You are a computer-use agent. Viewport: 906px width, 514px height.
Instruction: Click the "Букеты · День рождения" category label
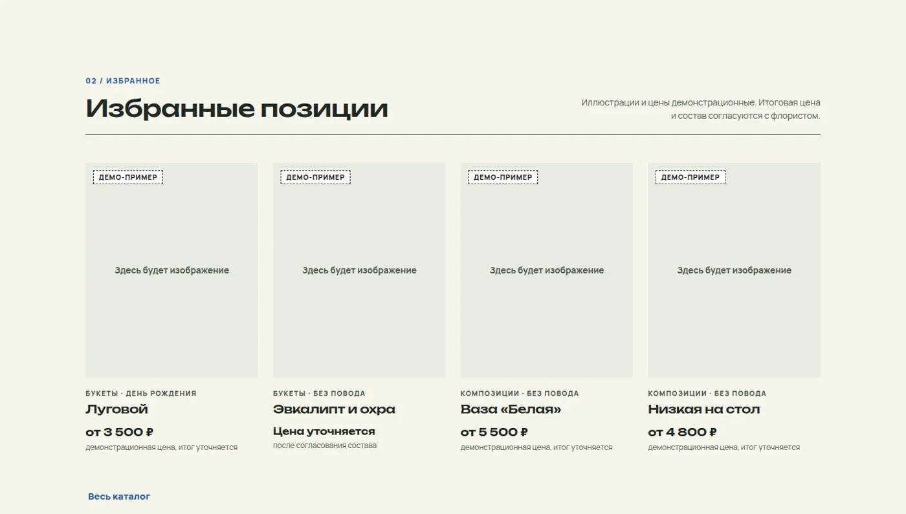[x=141, y=393]
